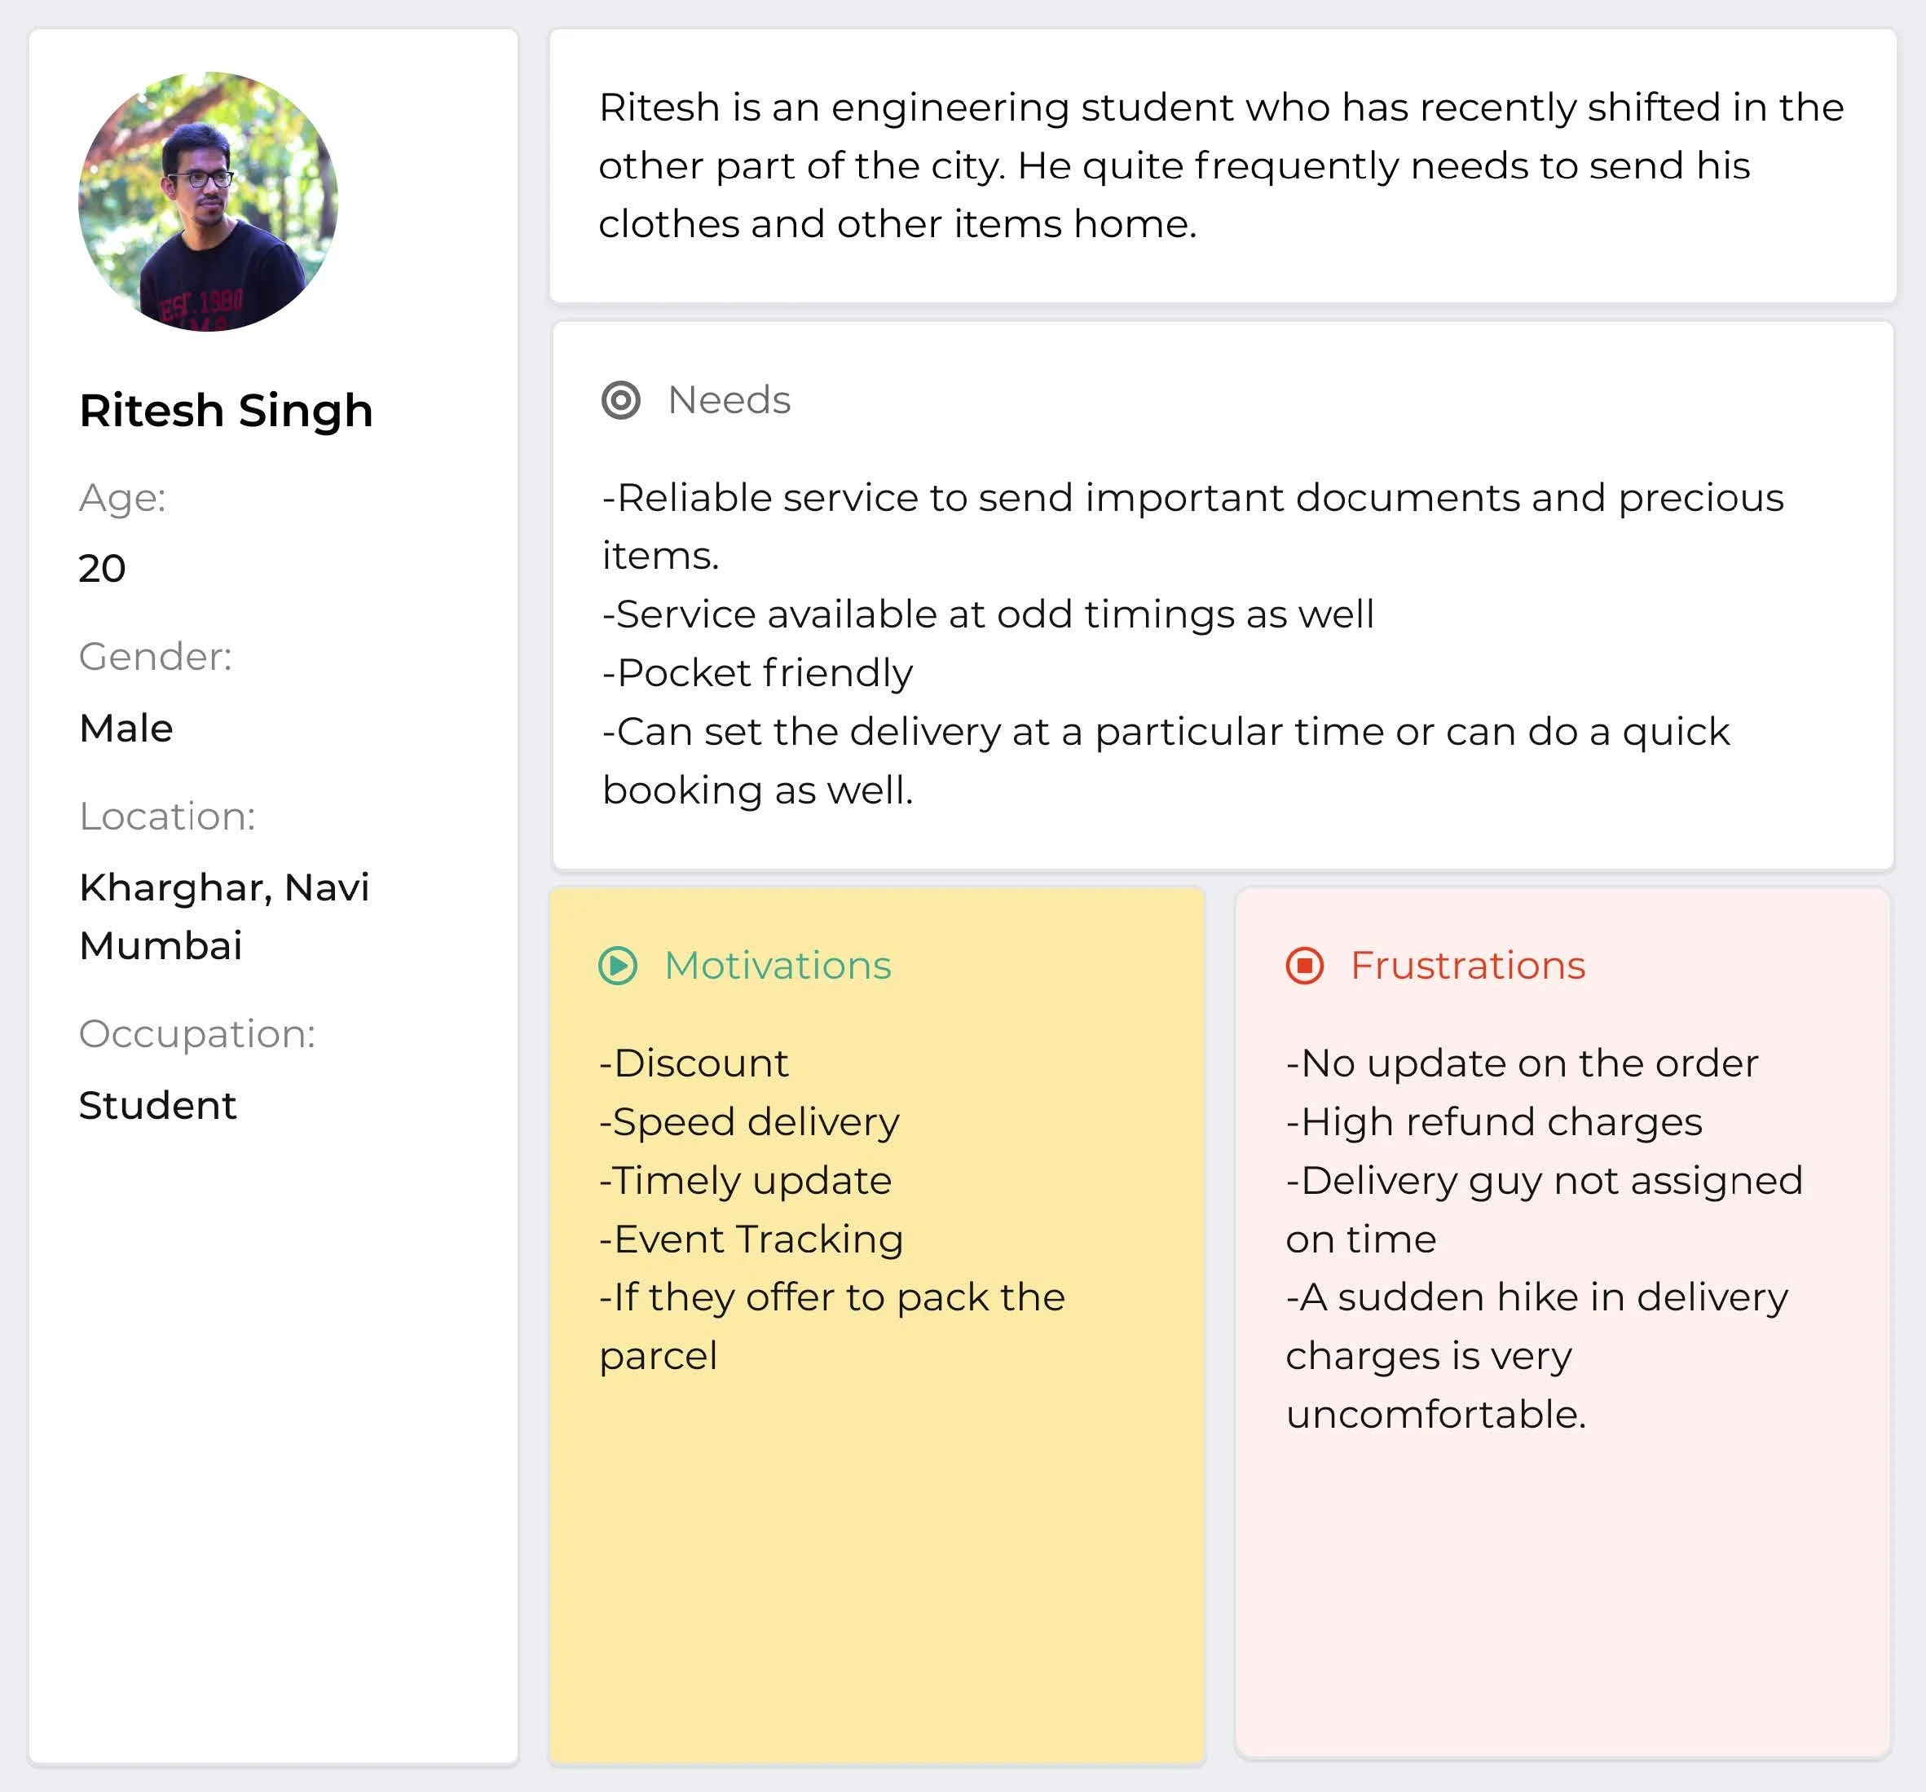
Task: Click the Age label
Action: pyautogui.click(x=123, y=498)
